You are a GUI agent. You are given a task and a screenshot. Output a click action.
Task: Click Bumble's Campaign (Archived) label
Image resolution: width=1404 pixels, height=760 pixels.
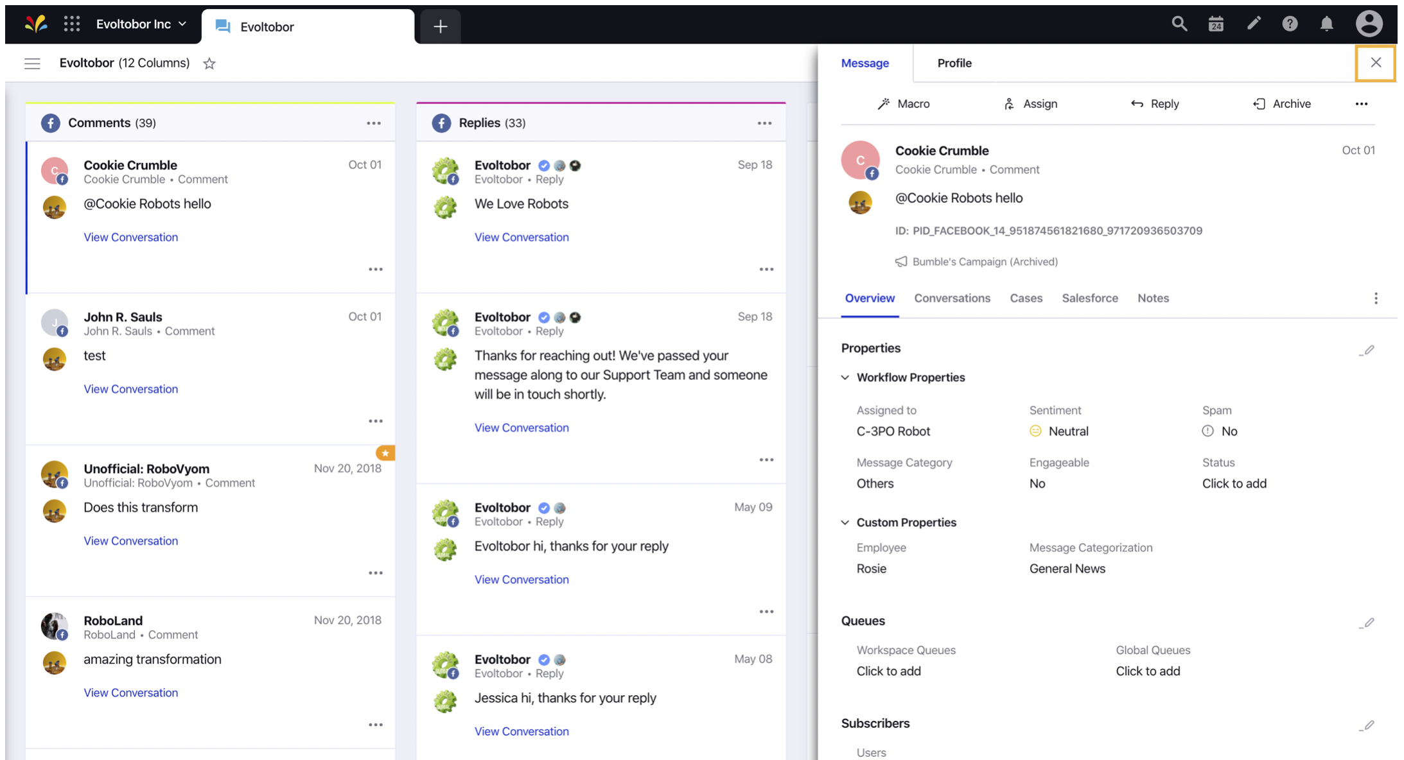[x=976, y=262]
